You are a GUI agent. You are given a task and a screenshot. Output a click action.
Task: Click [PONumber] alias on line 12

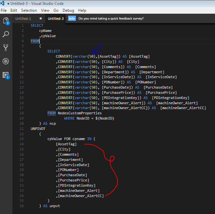[x=146, y=82]
